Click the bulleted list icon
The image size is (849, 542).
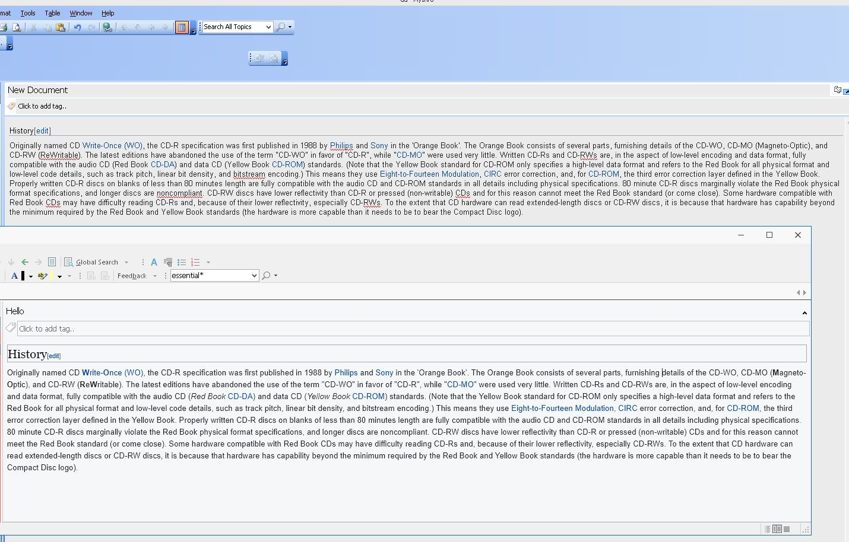click(x=182, y=262)
